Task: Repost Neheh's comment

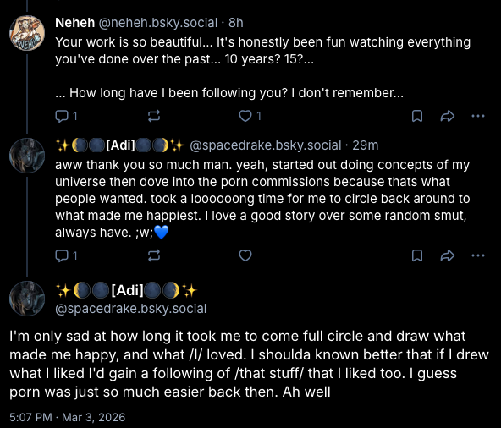Action: [154, 116]
